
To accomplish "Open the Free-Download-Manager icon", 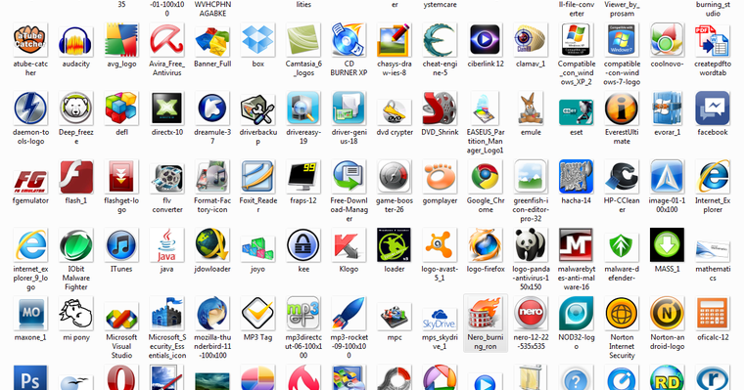I will 349,177.
